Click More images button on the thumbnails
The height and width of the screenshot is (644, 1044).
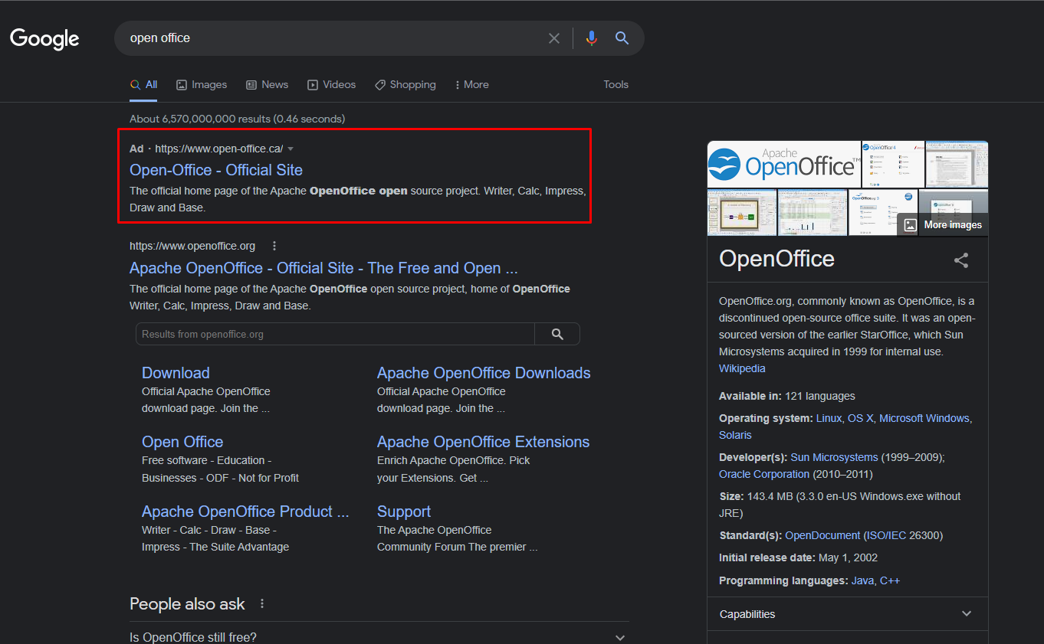point(943,224)
